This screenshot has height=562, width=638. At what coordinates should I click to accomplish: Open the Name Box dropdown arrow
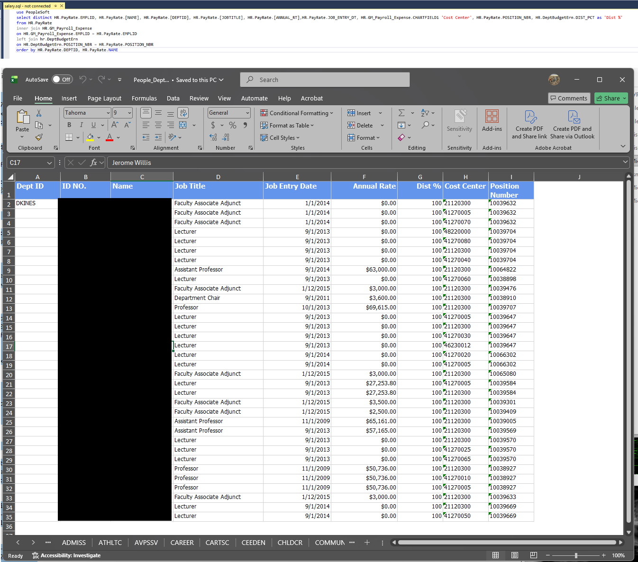[49, 163]
